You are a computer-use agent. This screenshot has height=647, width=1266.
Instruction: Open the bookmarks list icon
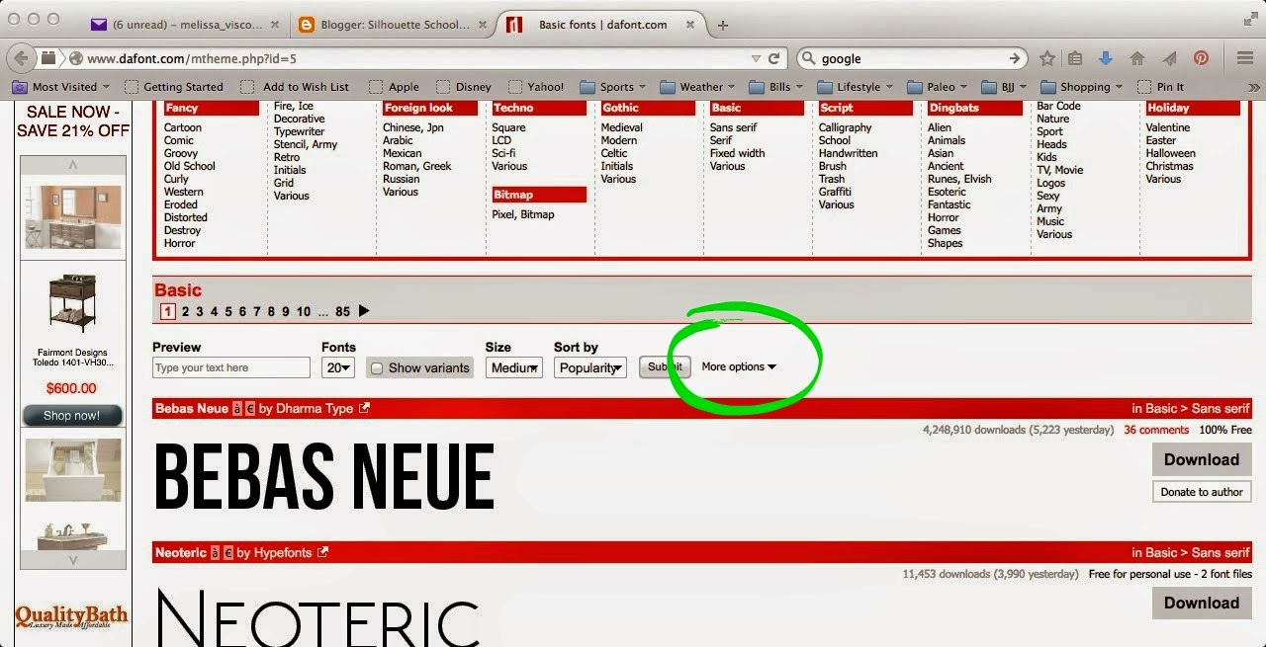coord(1076,58)
